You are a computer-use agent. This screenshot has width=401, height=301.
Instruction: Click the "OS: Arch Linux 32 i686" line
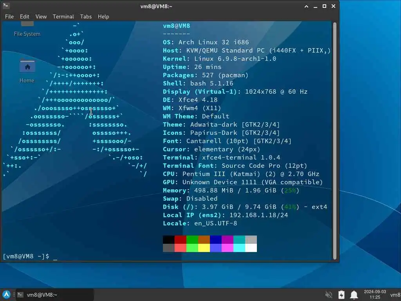pyautogui.click(x=206, y=42)
